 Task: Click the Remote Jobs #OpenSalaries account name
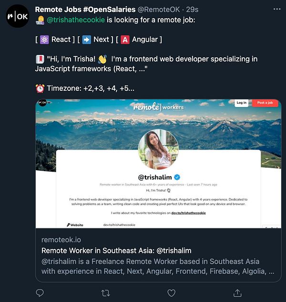point(85,10)
